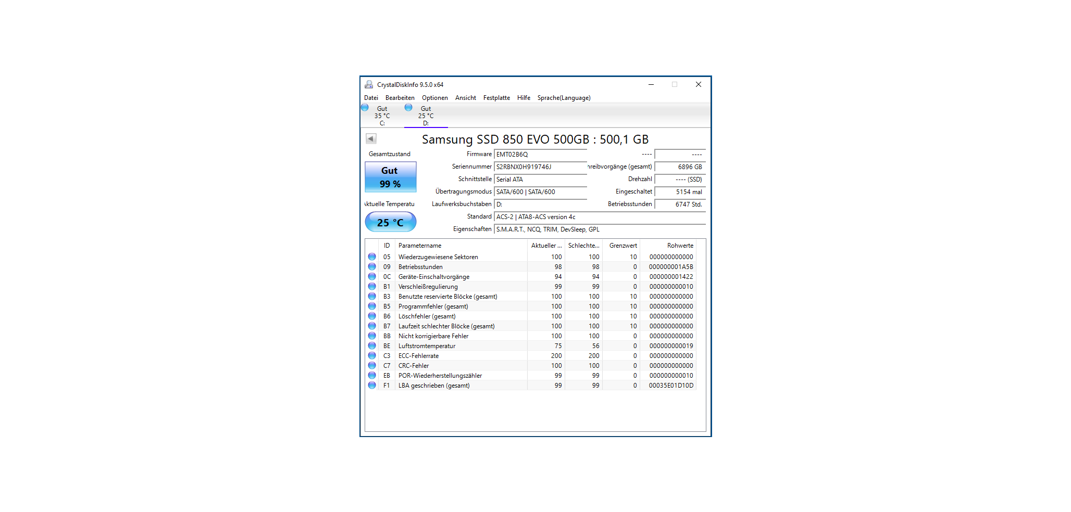Image resolution: width=1071 pixels, height=512 pixels.
Task: Click raw value 000000001A5B
Action: tap(671, 267)
